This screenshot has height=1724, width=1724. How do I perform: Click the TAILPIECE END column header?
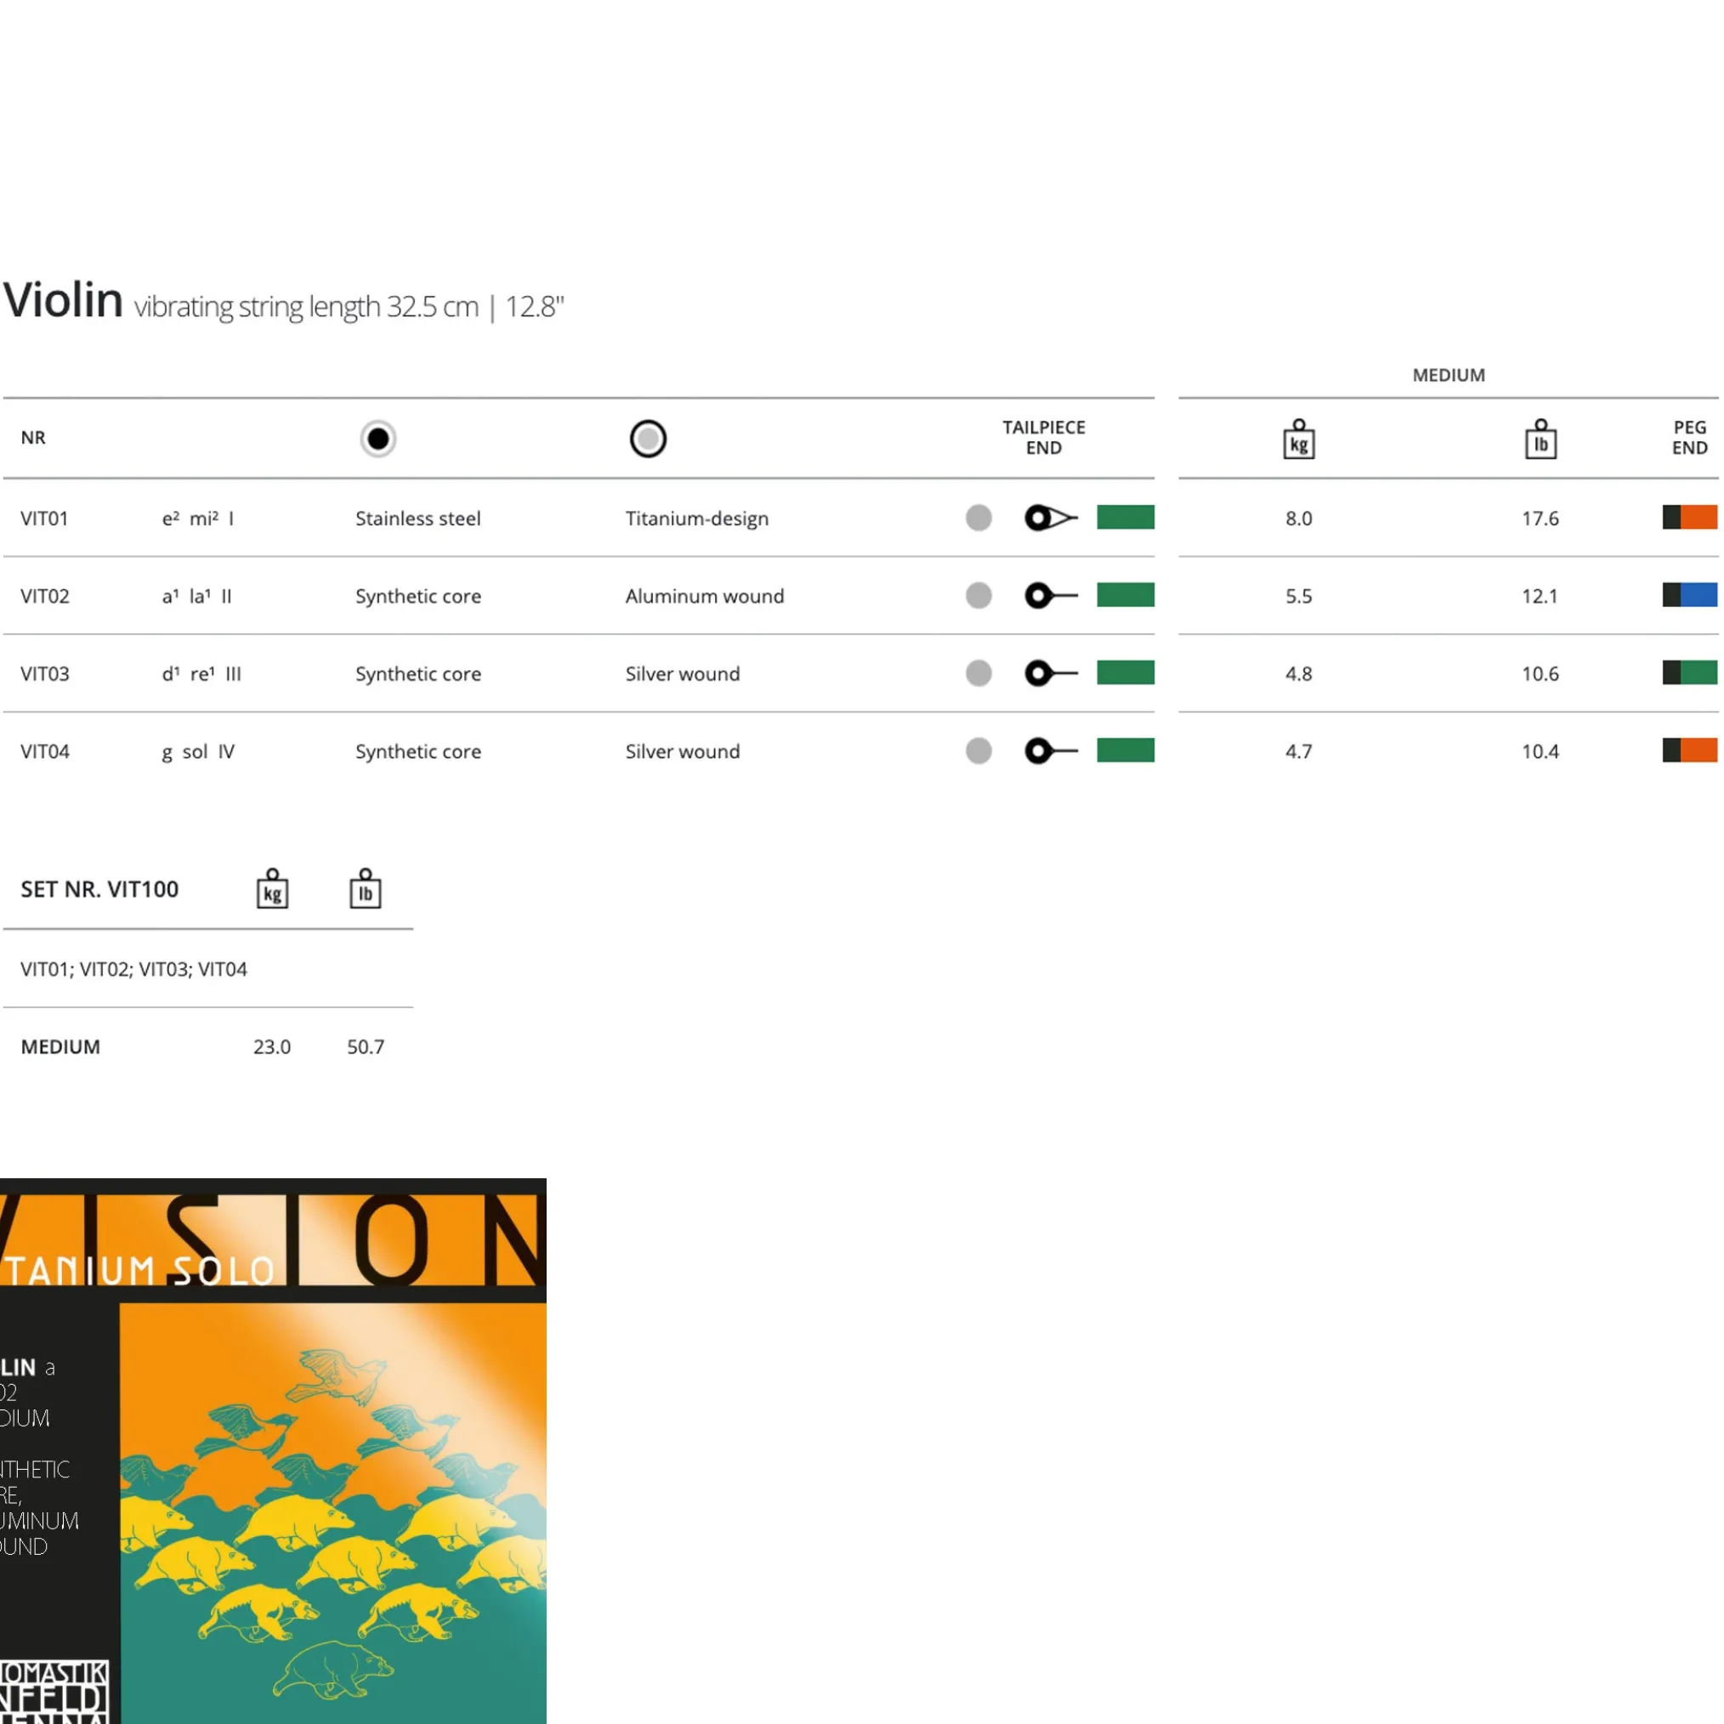[1043, 437]
